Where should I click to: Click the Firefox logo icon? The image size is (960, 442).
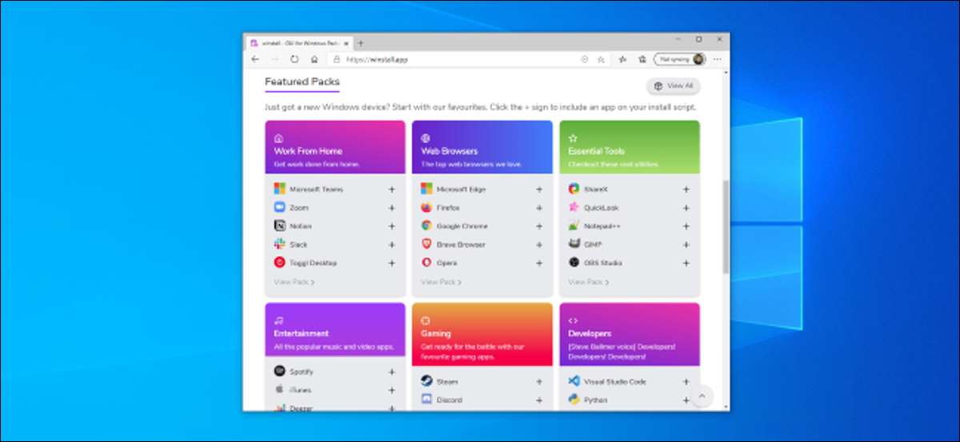(426, 208)
